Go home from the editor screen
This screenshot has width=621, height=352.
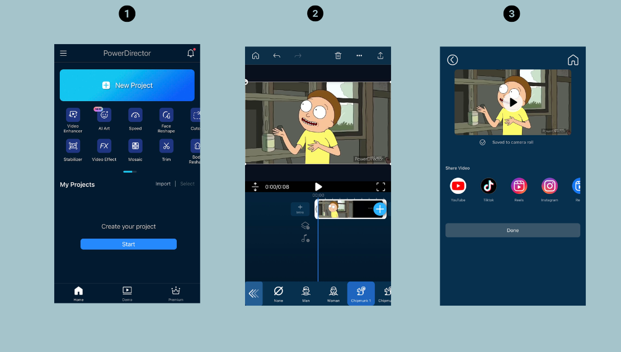(x=256, y=55)
